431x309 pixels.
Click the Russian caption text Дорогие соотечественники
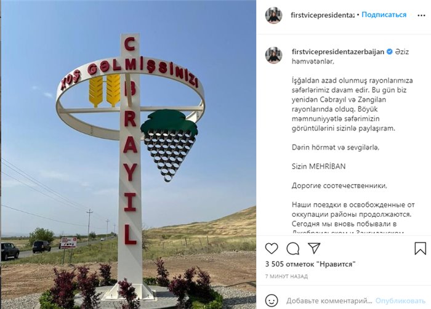tap(339, 185)
